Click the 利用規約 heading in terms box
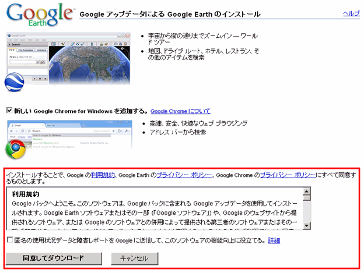This screenshot has height=273, width=364. point(26,194)
